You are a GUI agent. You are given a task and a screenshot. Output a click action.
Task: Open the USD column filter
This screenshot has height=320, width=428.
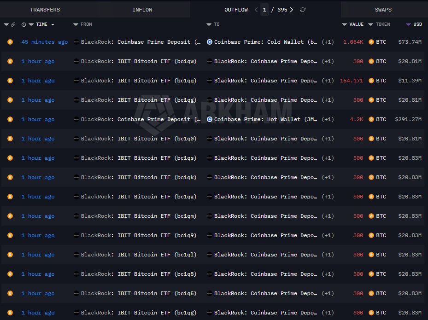click(408, 24)
